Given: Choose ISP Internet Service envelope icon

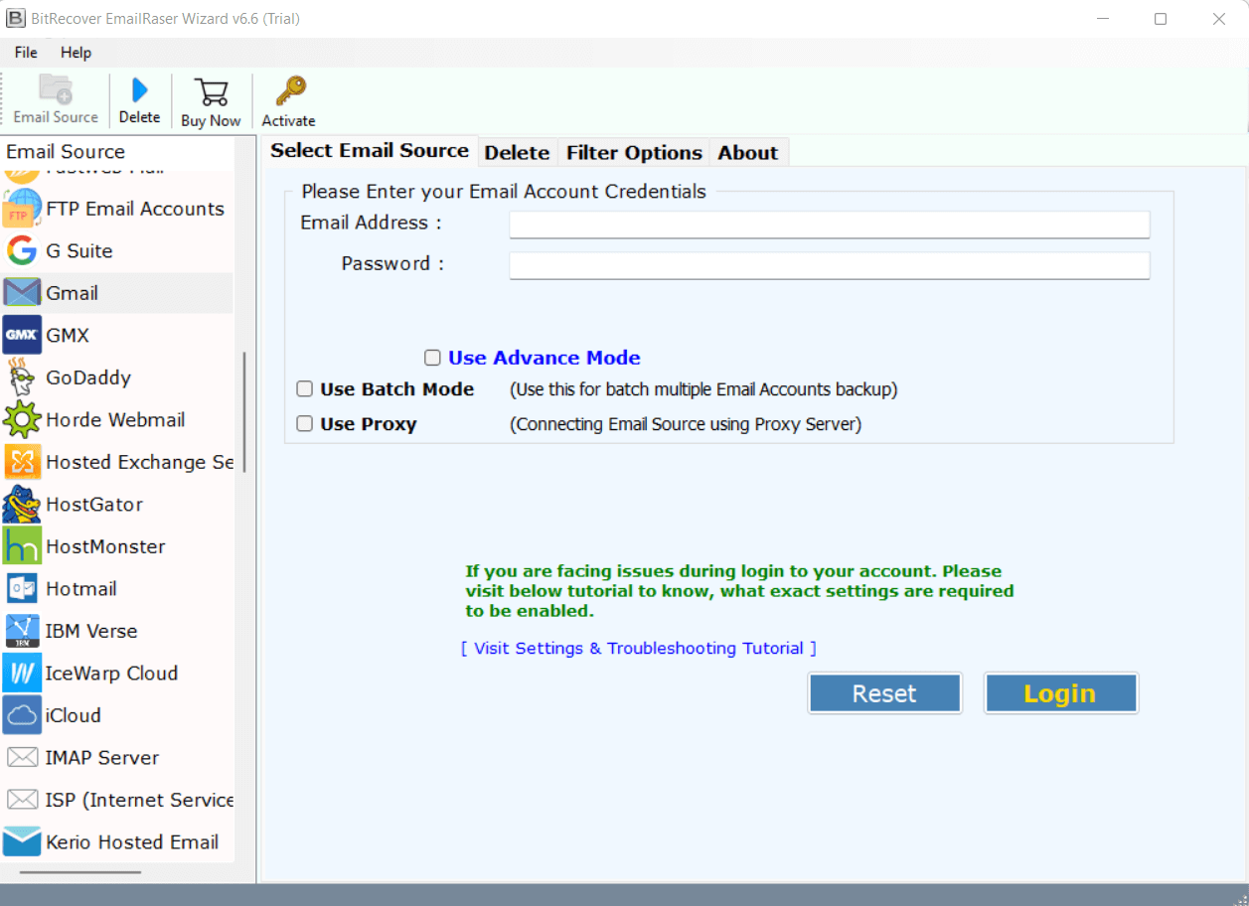Looking at the screenshot, I should (22, 800).
